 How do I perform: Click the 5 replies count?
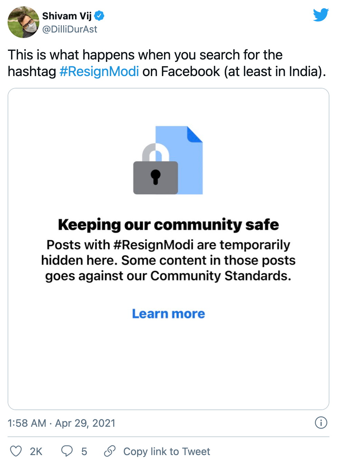84,451
